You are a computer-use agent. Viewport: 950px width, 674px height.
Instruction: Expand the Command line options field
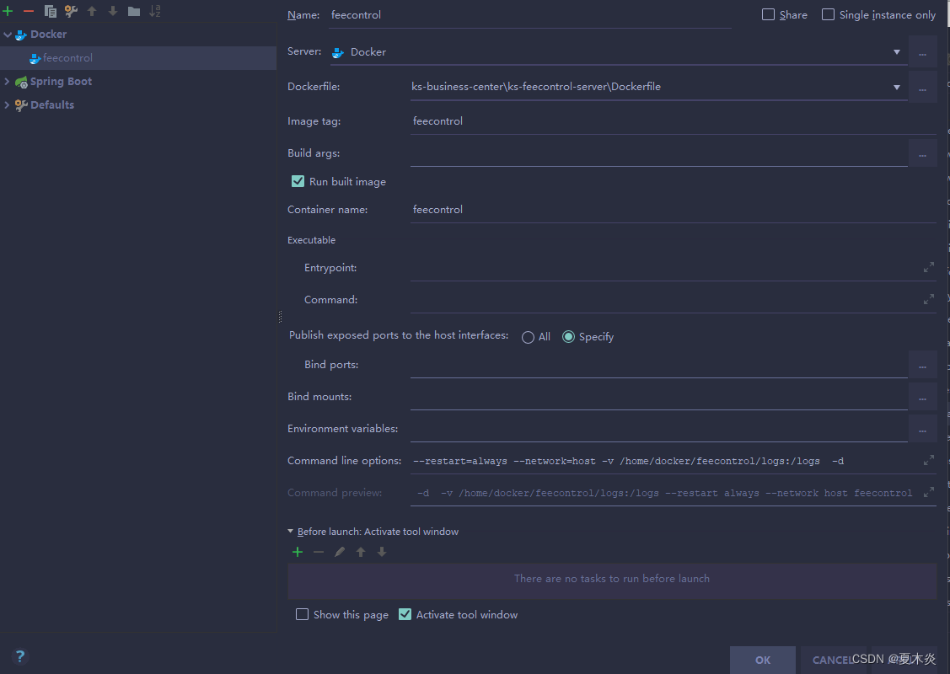[928, 461]
